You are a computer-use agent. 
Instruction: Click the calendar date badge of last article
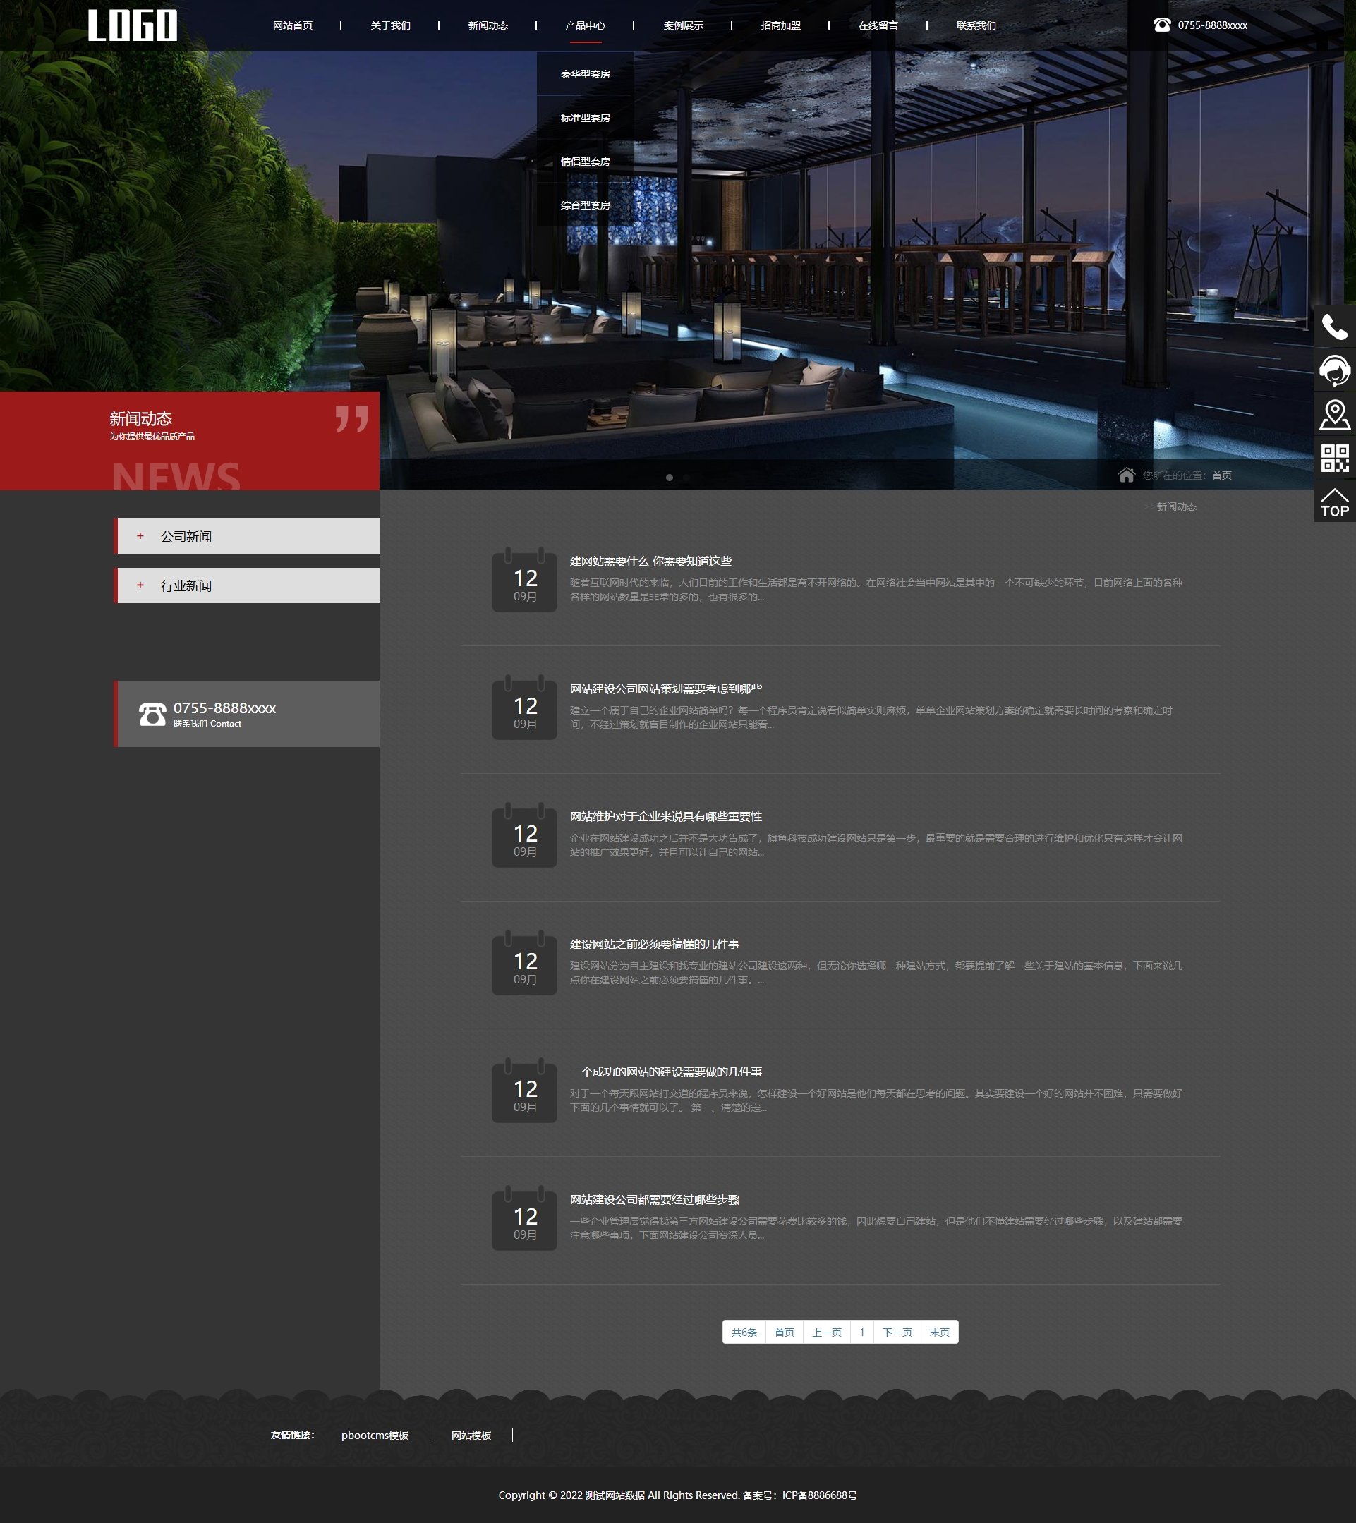[524, 1220]
